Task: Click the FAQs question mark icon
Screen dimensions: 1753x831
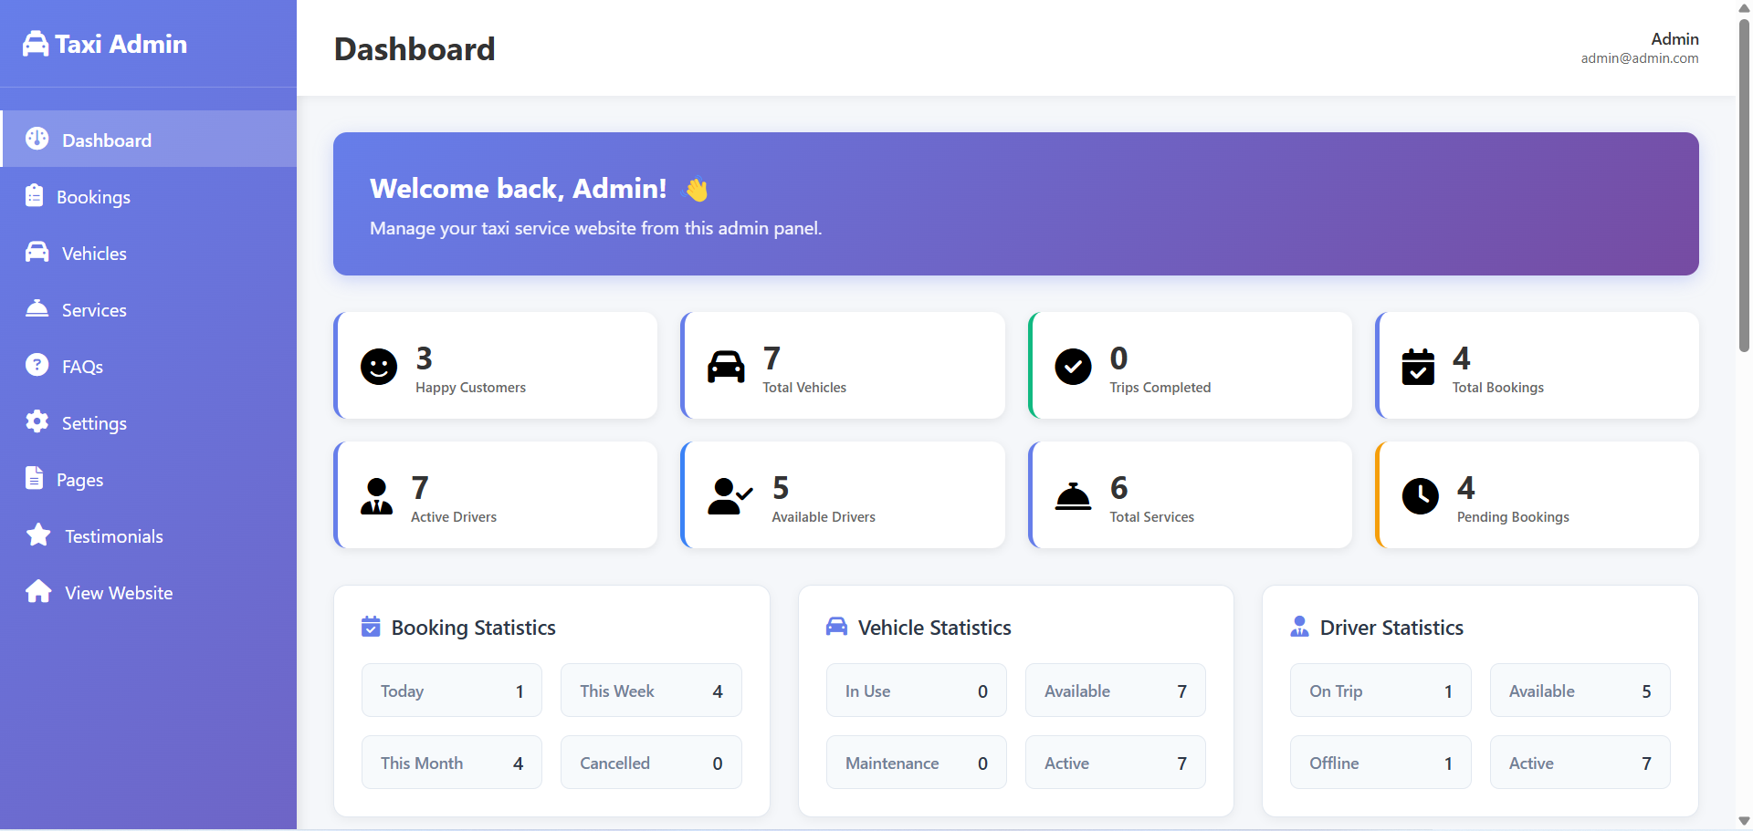Action: coord(37,365)
